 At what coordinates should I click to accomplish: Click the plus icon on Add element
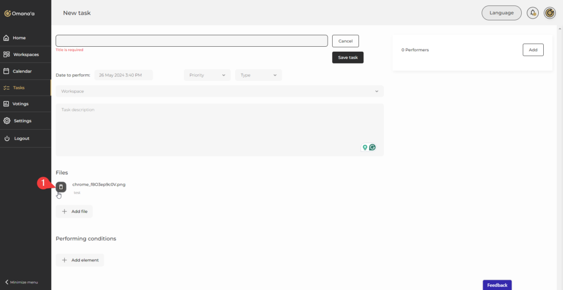coord(65,260)
